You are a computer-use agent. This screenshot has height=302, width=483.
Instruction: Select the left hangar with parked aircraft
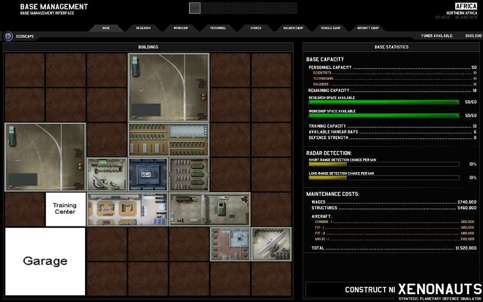[x=45, y=157]
